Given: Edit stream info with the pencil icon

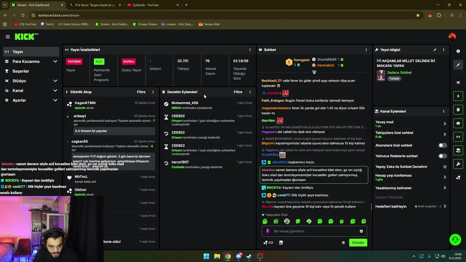Looking at the screenshot, I should tap(435, 50).
